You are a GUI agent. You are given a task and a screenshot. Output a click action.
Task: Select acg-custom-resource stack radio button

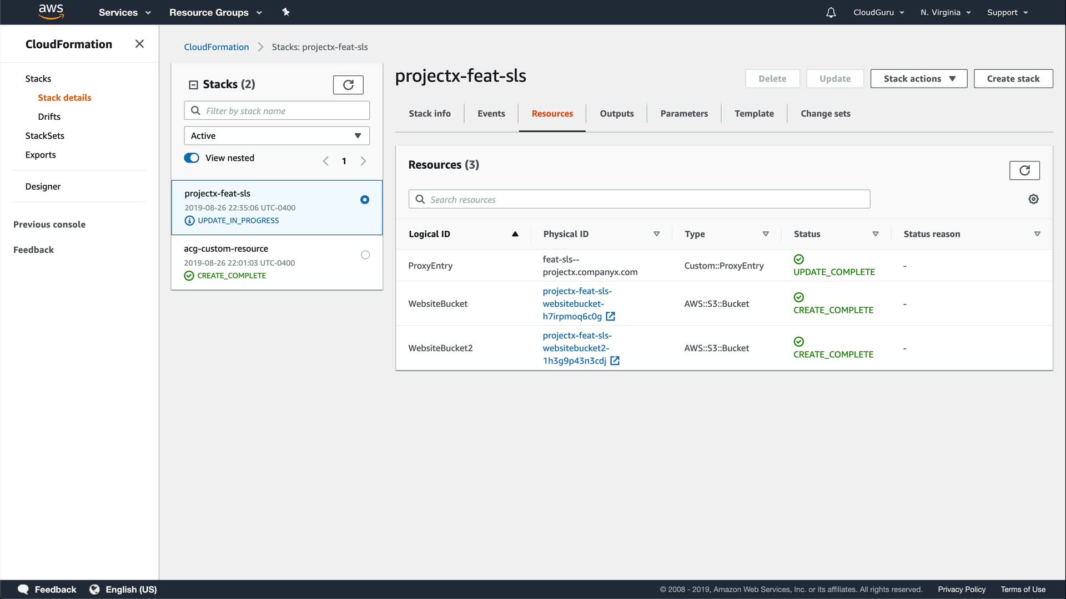point(365,255)
